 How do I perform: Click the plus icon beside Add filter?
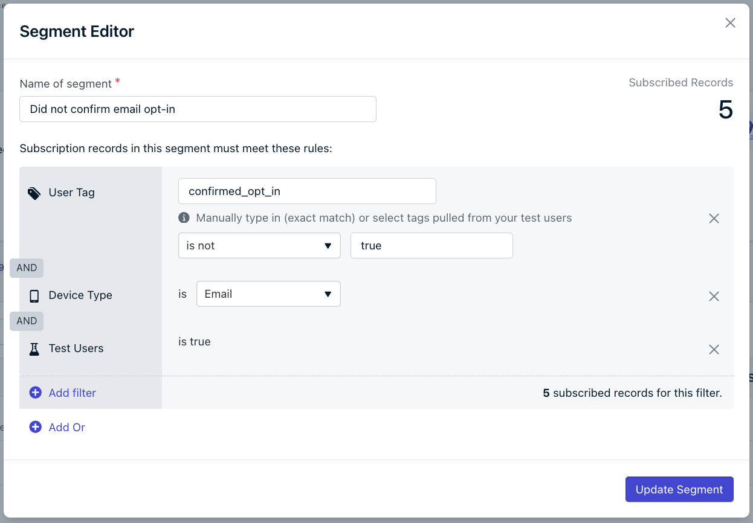pos(36,393)
